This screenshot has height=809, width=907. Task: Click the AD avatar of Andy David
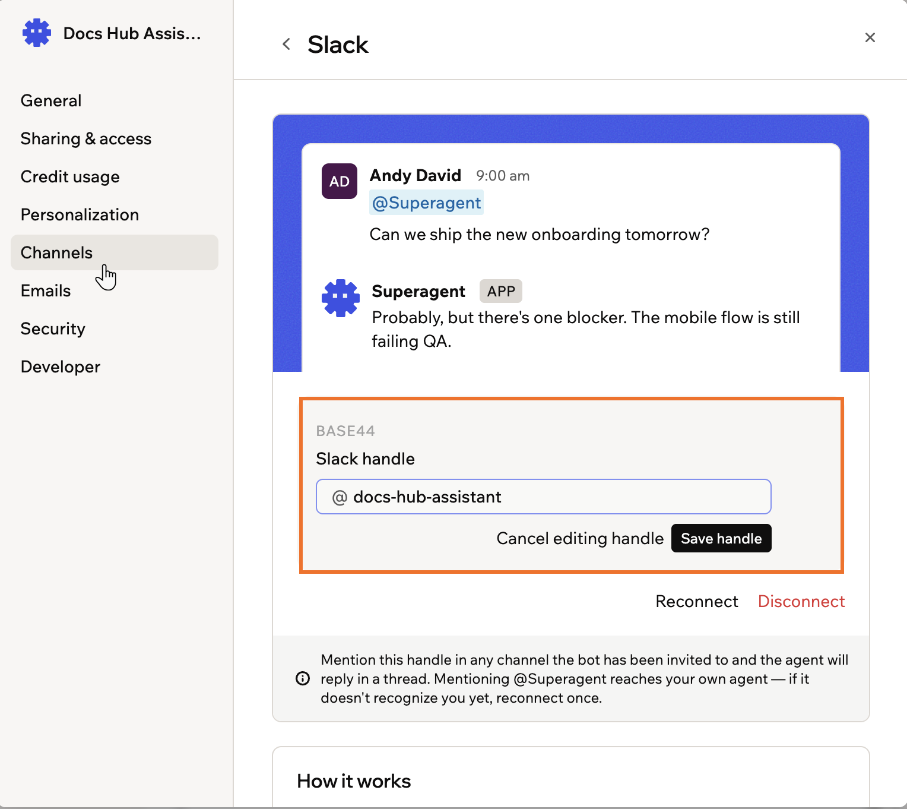pos(340,181)
